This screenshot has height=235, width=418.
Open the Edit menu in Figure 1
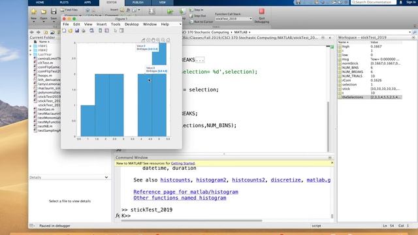click(x=76, y=24)
